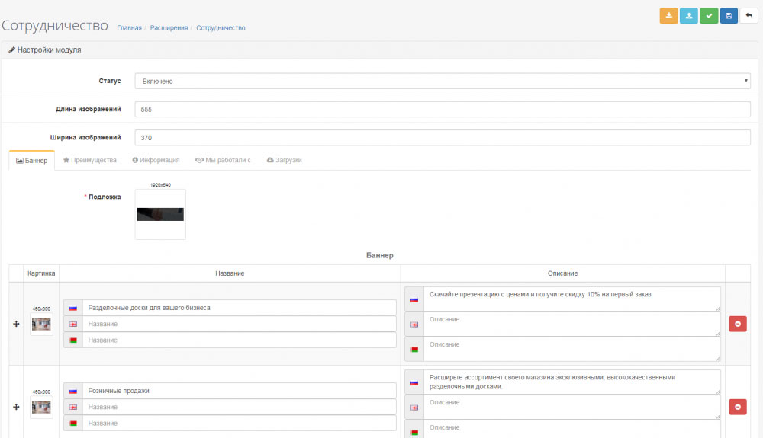The image size is (763, 438).
Task: Open the Информация tab
Action: [x=156, y=161]
